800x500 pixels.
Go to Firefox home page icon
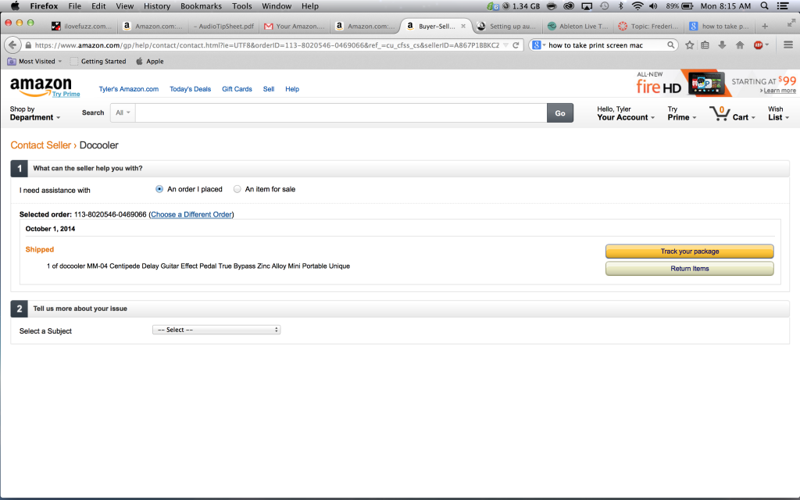coord(739,45)
